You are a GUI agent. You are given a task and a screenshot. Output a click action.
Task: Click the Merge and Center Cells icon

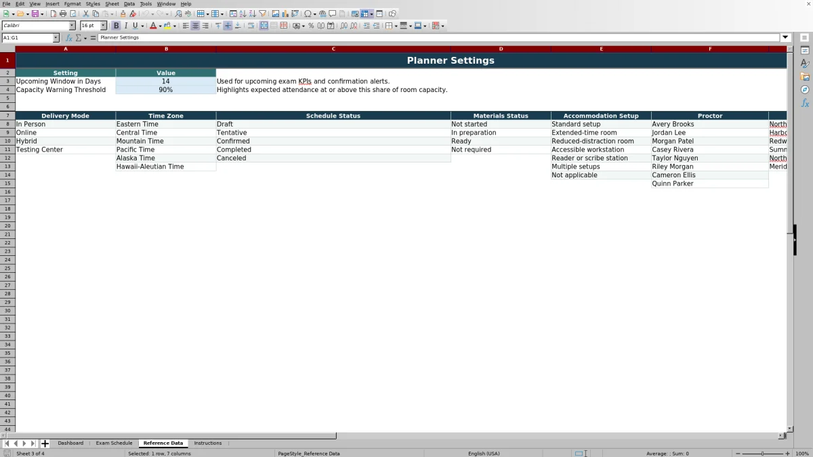264,26
